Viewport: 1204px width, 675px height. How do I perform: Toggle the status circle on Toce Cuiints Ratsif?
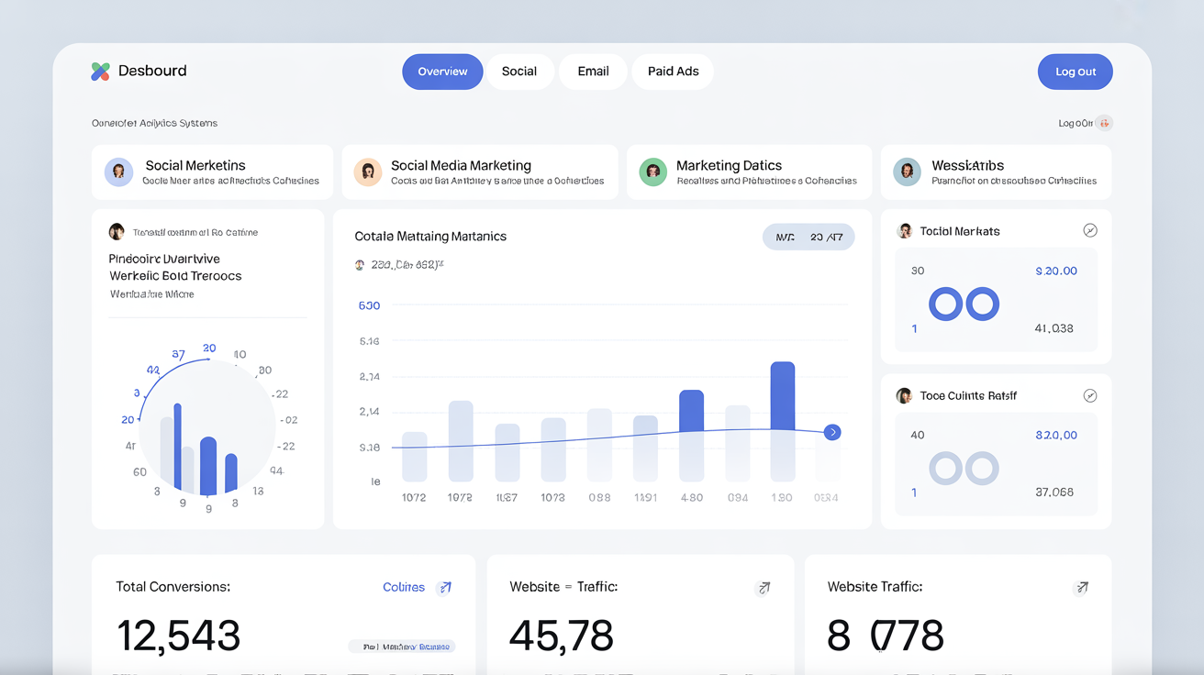(1090, 395)
